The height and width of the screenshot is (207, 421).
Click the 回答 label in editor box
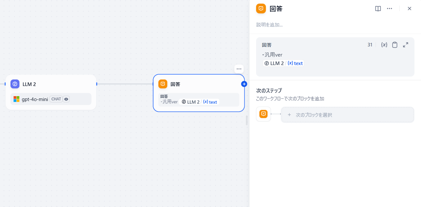point(267,45)
